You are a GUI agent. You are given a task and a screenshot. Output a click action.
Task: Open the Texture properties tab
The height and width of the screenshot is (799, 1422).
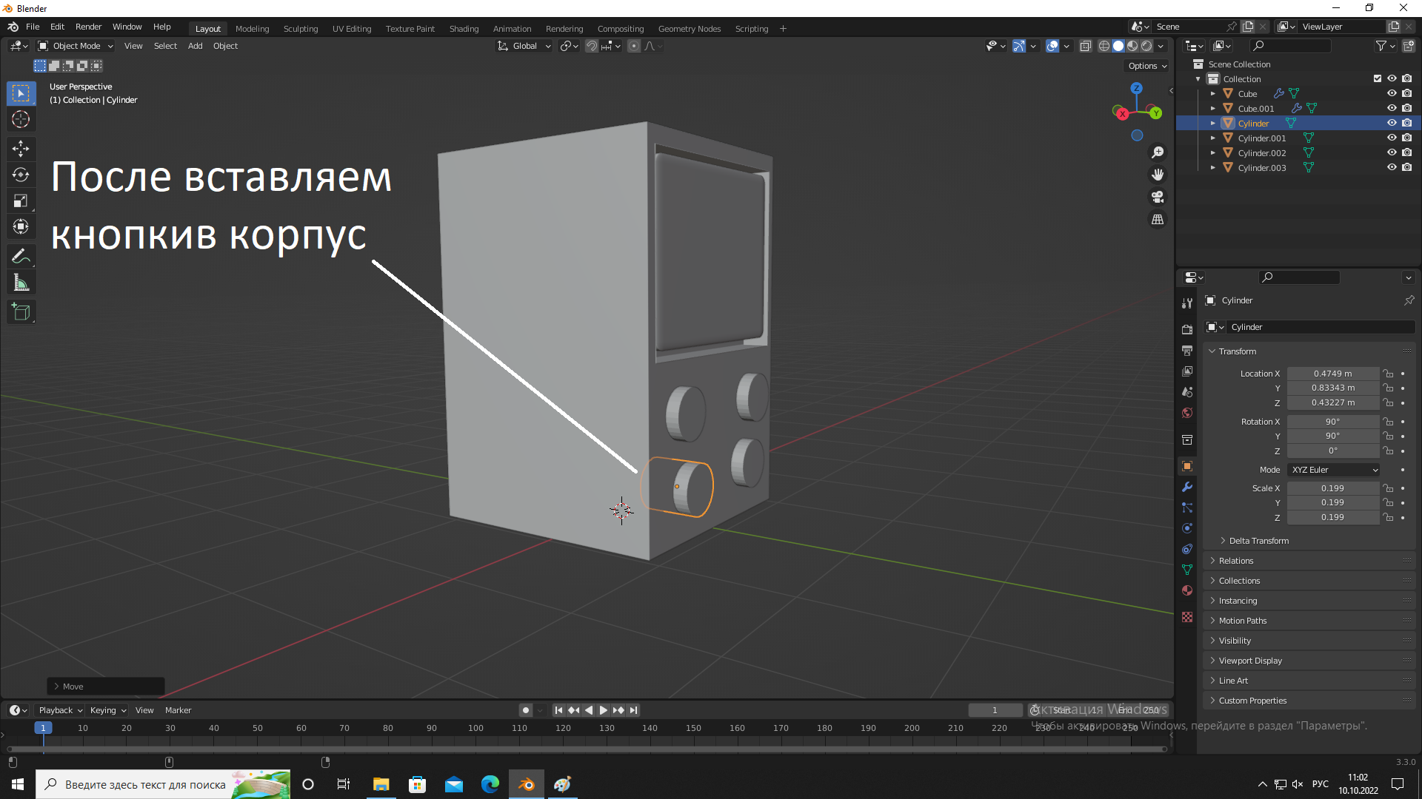point(1187,617)
